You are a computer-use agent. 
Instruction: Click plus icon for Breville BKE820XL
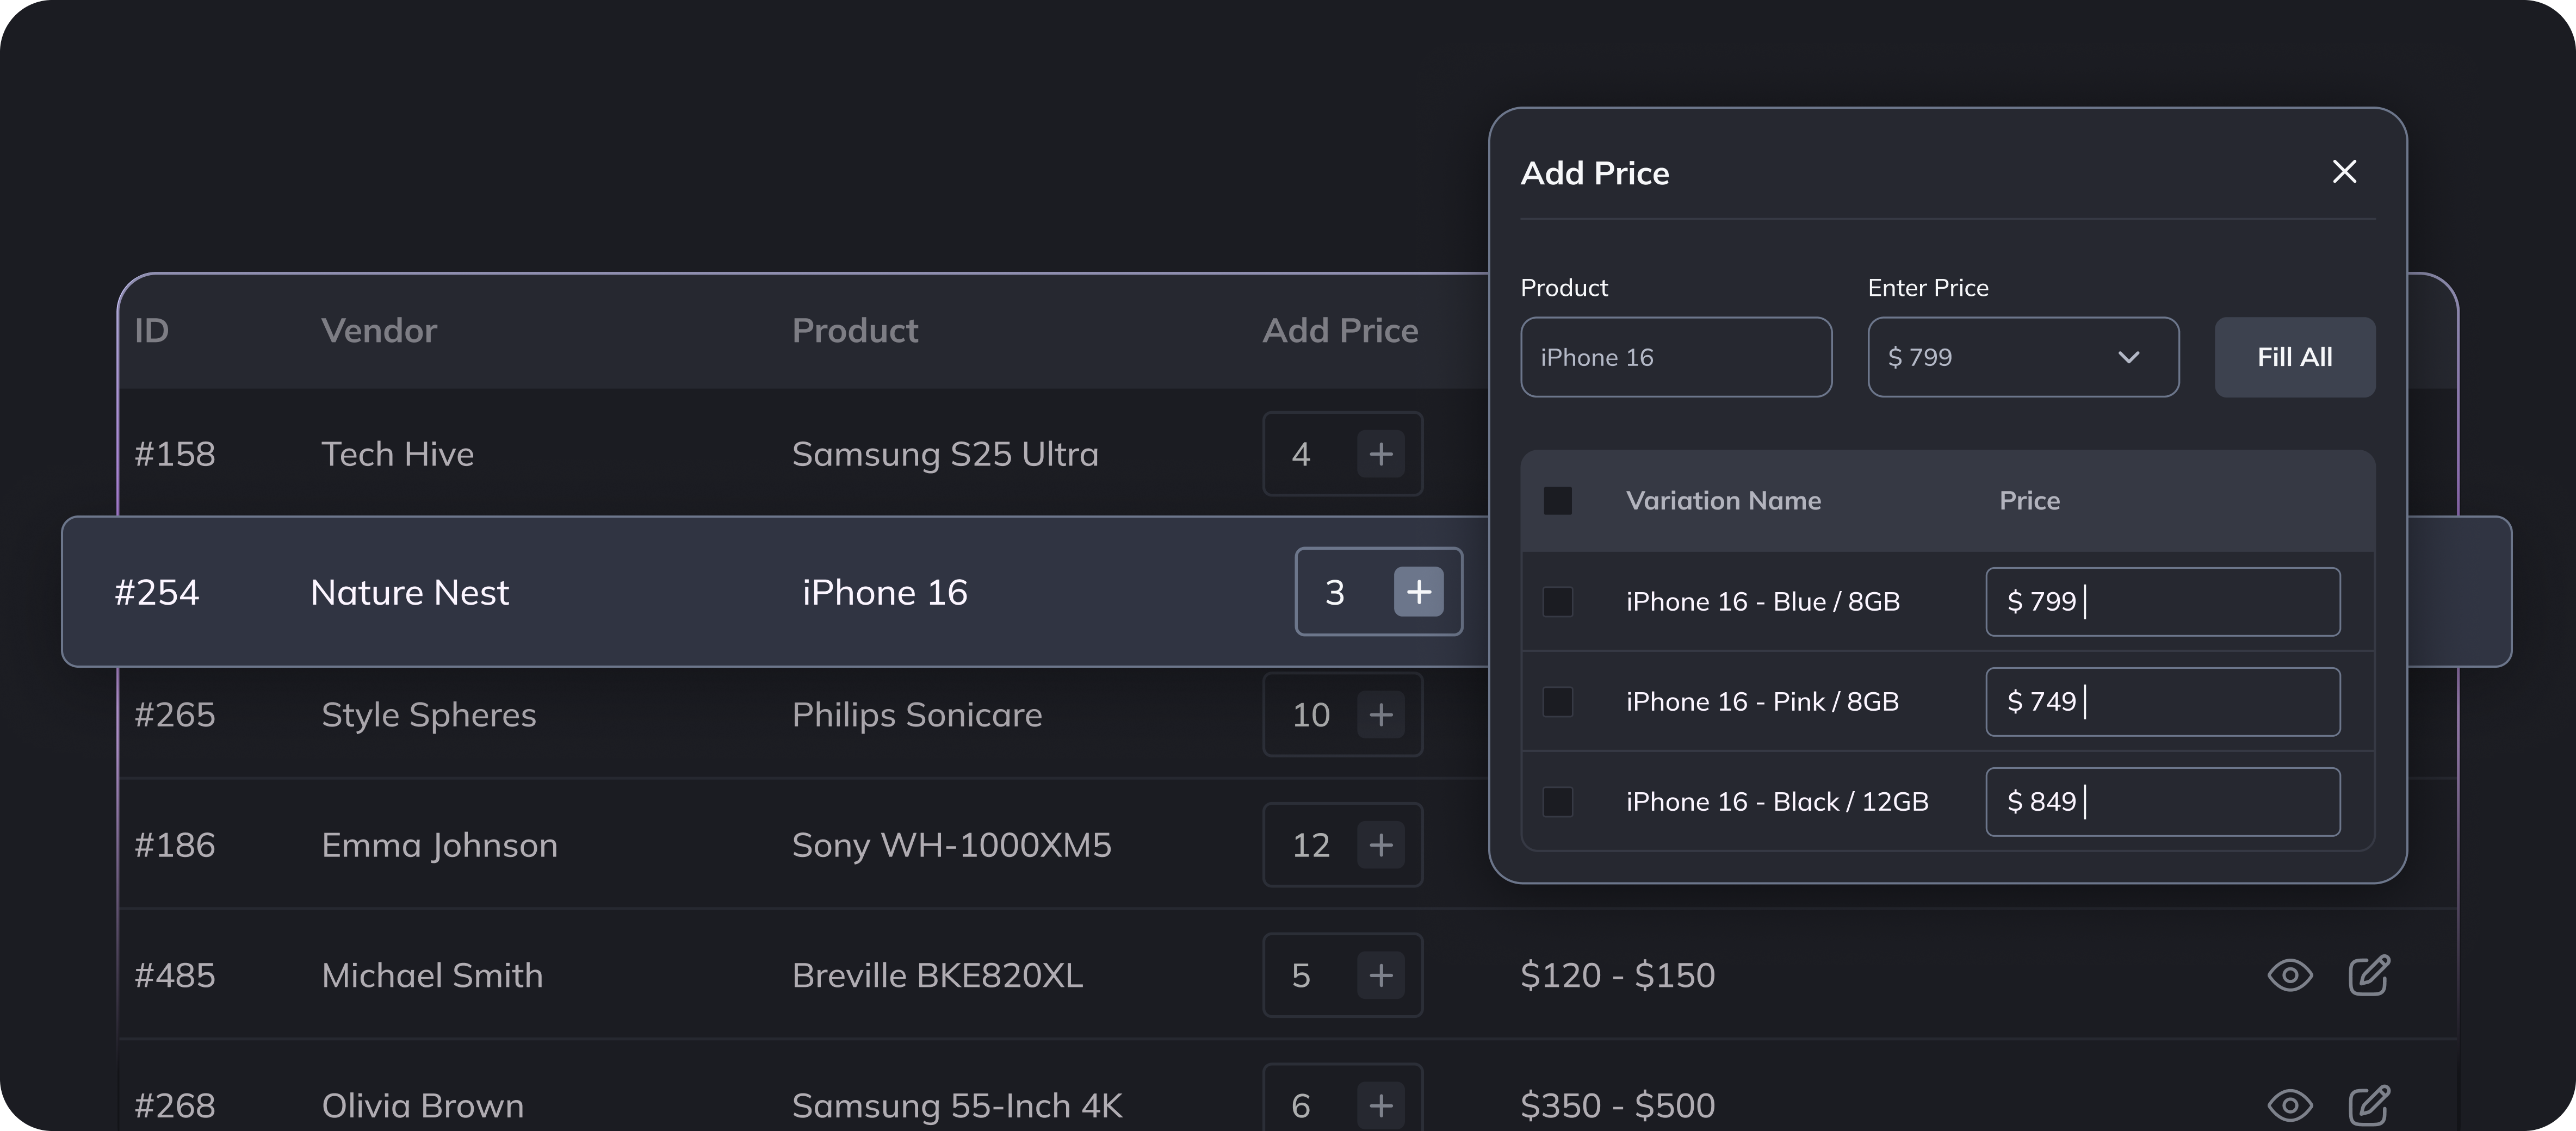1381,975
